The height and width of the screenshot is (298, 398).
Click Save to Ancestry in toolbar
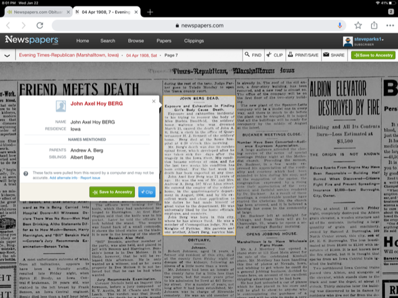coord(373,55)
